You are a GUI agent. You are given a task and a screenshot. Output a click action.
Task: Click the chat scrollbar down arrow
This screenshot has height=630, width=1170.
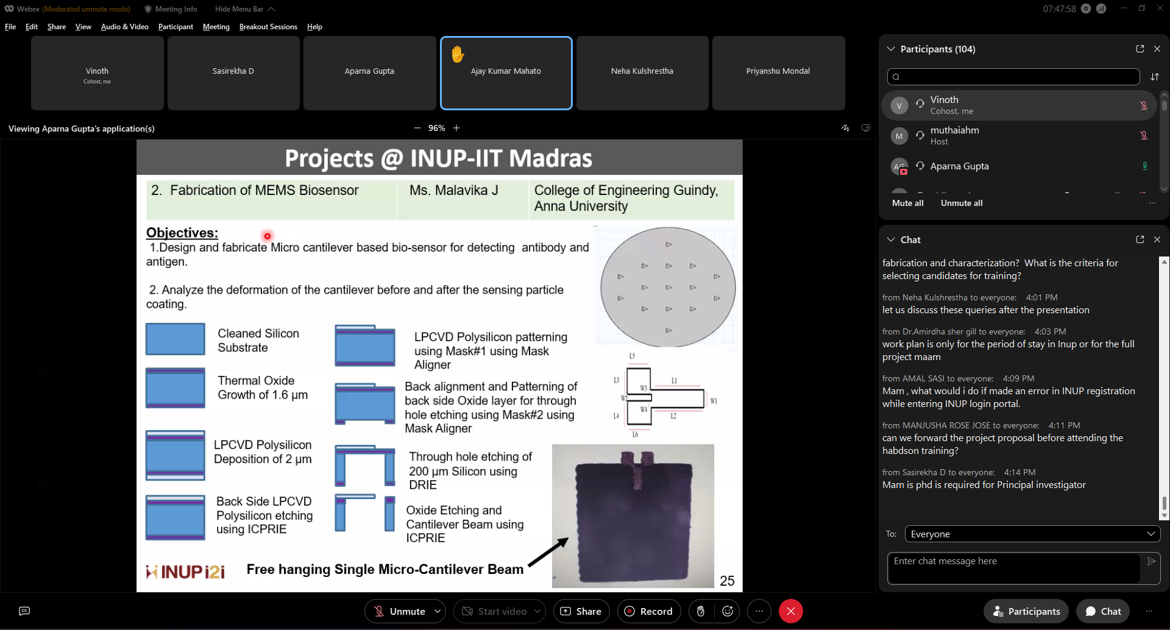(1165, 515)
